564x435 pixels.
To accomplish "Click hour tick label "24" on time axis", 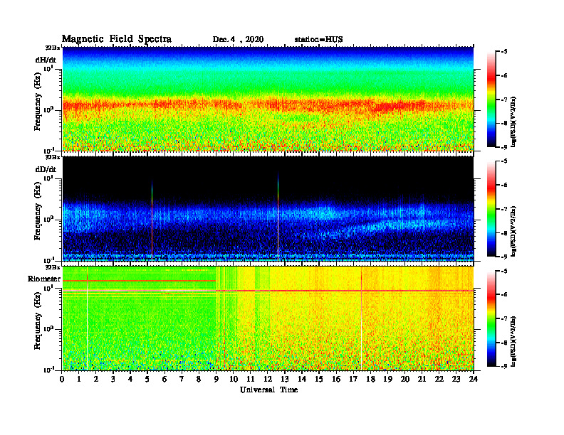I will pyautogui.click(x=473, y=380).
